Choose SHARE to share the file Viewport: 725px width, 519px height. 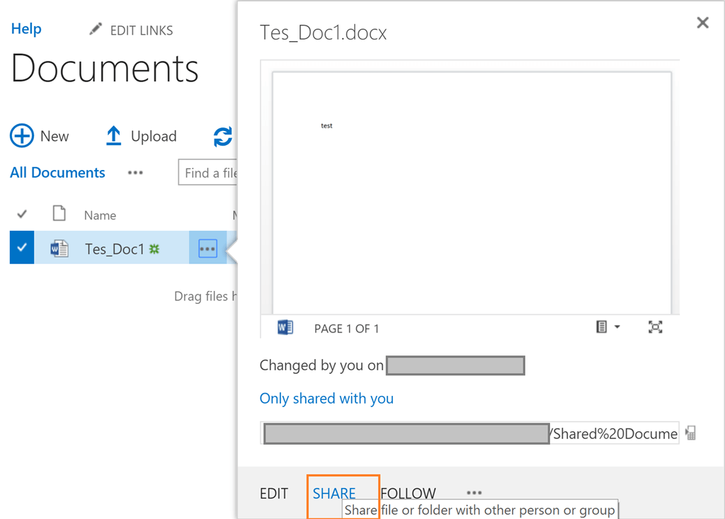point(333,492)
